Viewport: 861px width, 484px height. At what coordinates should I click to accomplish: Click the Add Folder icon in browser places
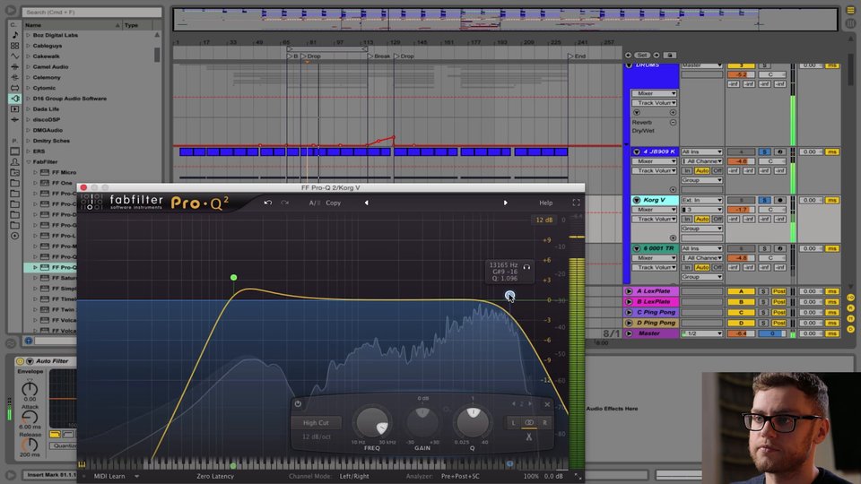(x=15, y=236)
